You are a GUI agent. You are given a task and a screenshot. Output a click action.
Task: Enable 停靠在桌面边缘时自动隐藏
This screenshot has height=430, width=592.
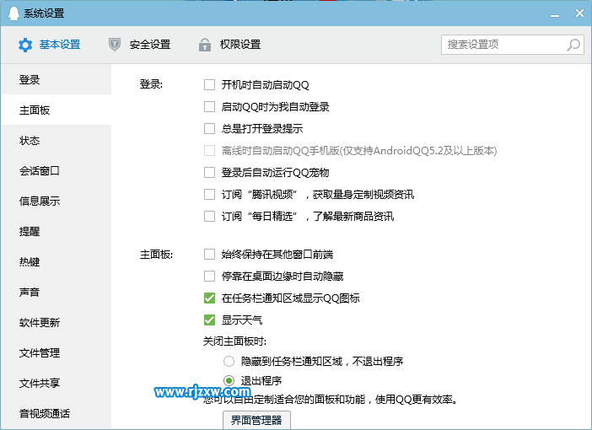[x=209, y=276]
